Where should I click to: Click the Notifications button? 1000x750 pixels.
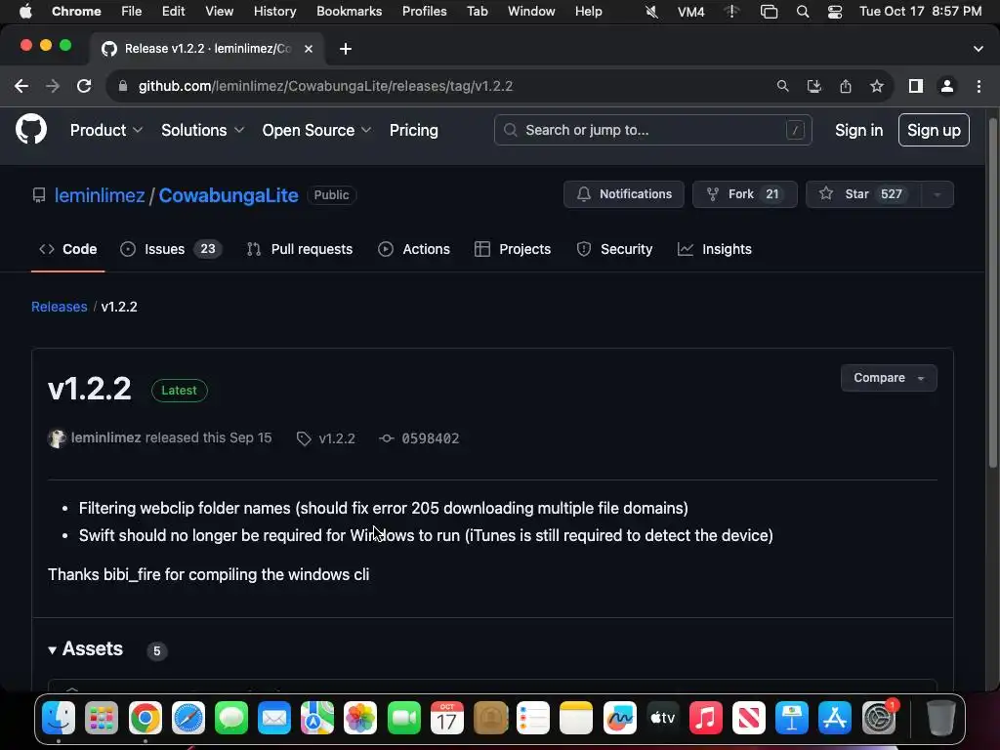[624, 194]
